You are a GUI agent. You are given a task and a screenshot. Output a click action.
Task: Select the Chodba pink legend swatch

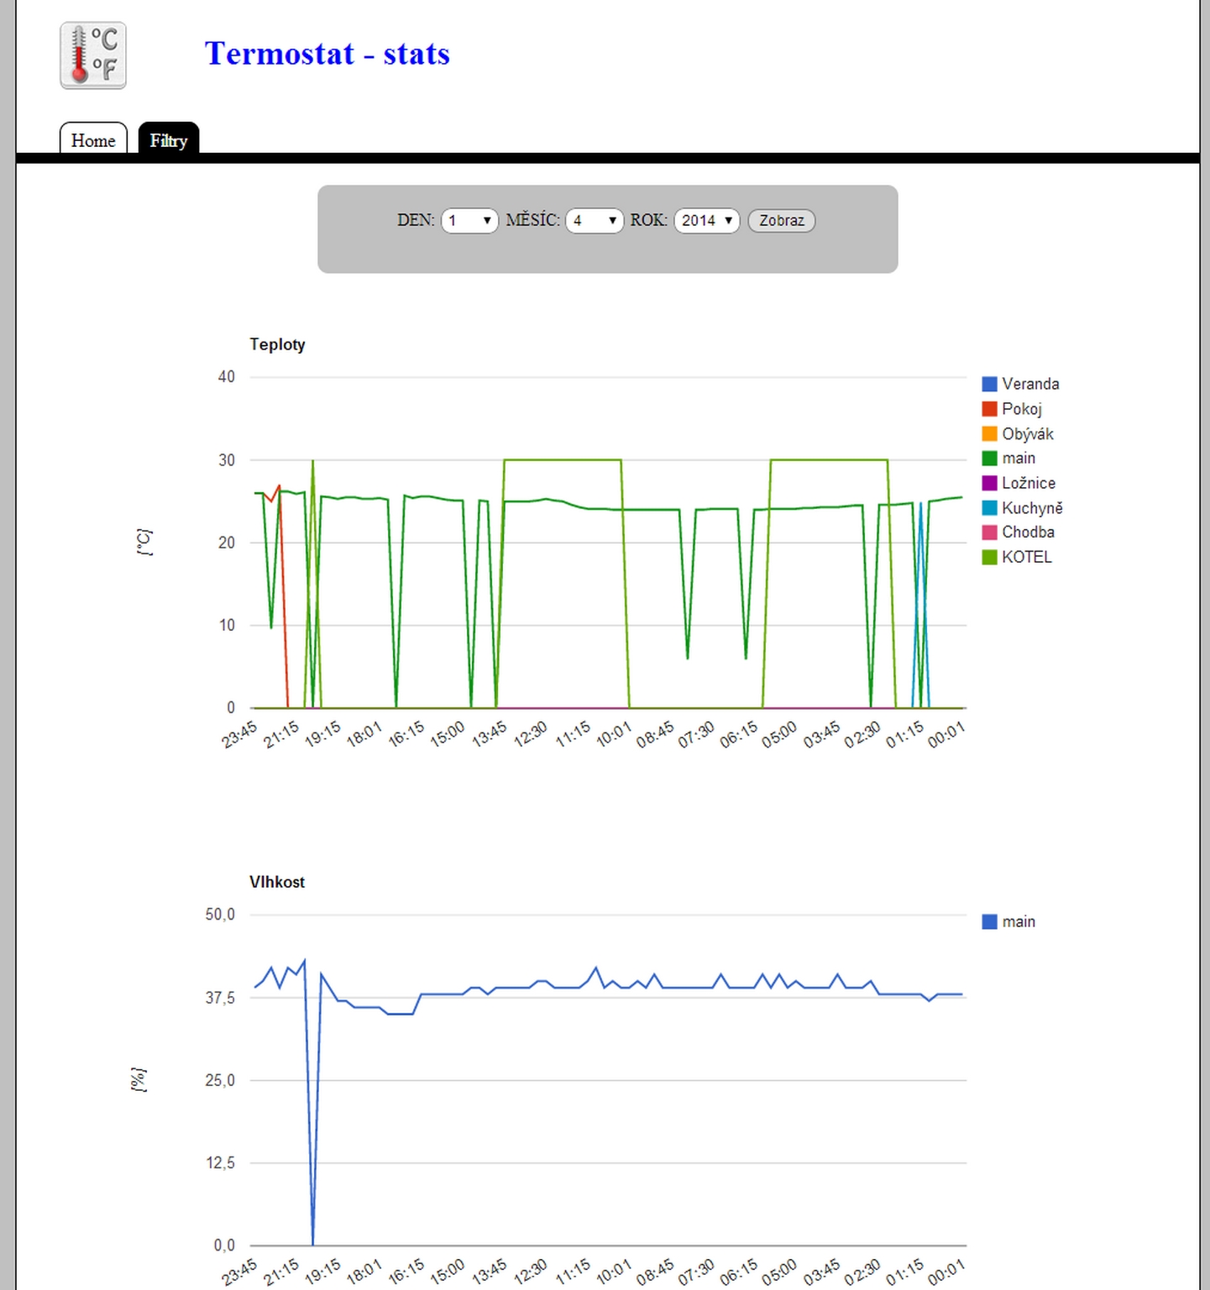(989, 532)
